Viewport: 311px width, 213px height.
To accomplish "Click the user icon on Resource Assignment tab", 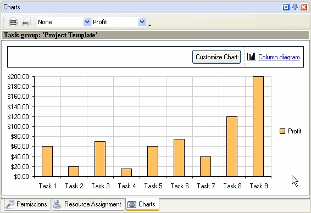I will 58,204.
